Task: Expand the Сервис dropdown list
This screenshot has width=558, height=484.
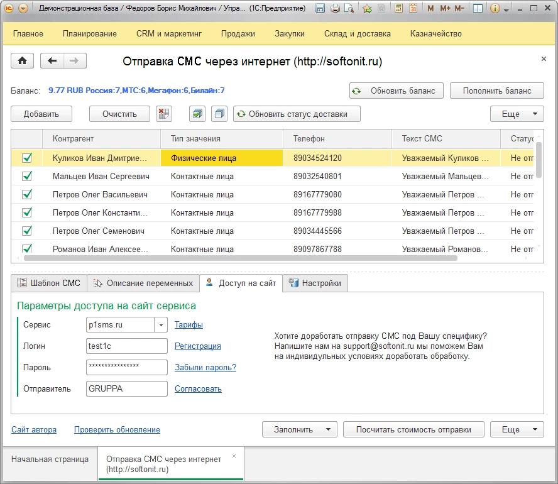Action: pos(161,325)
